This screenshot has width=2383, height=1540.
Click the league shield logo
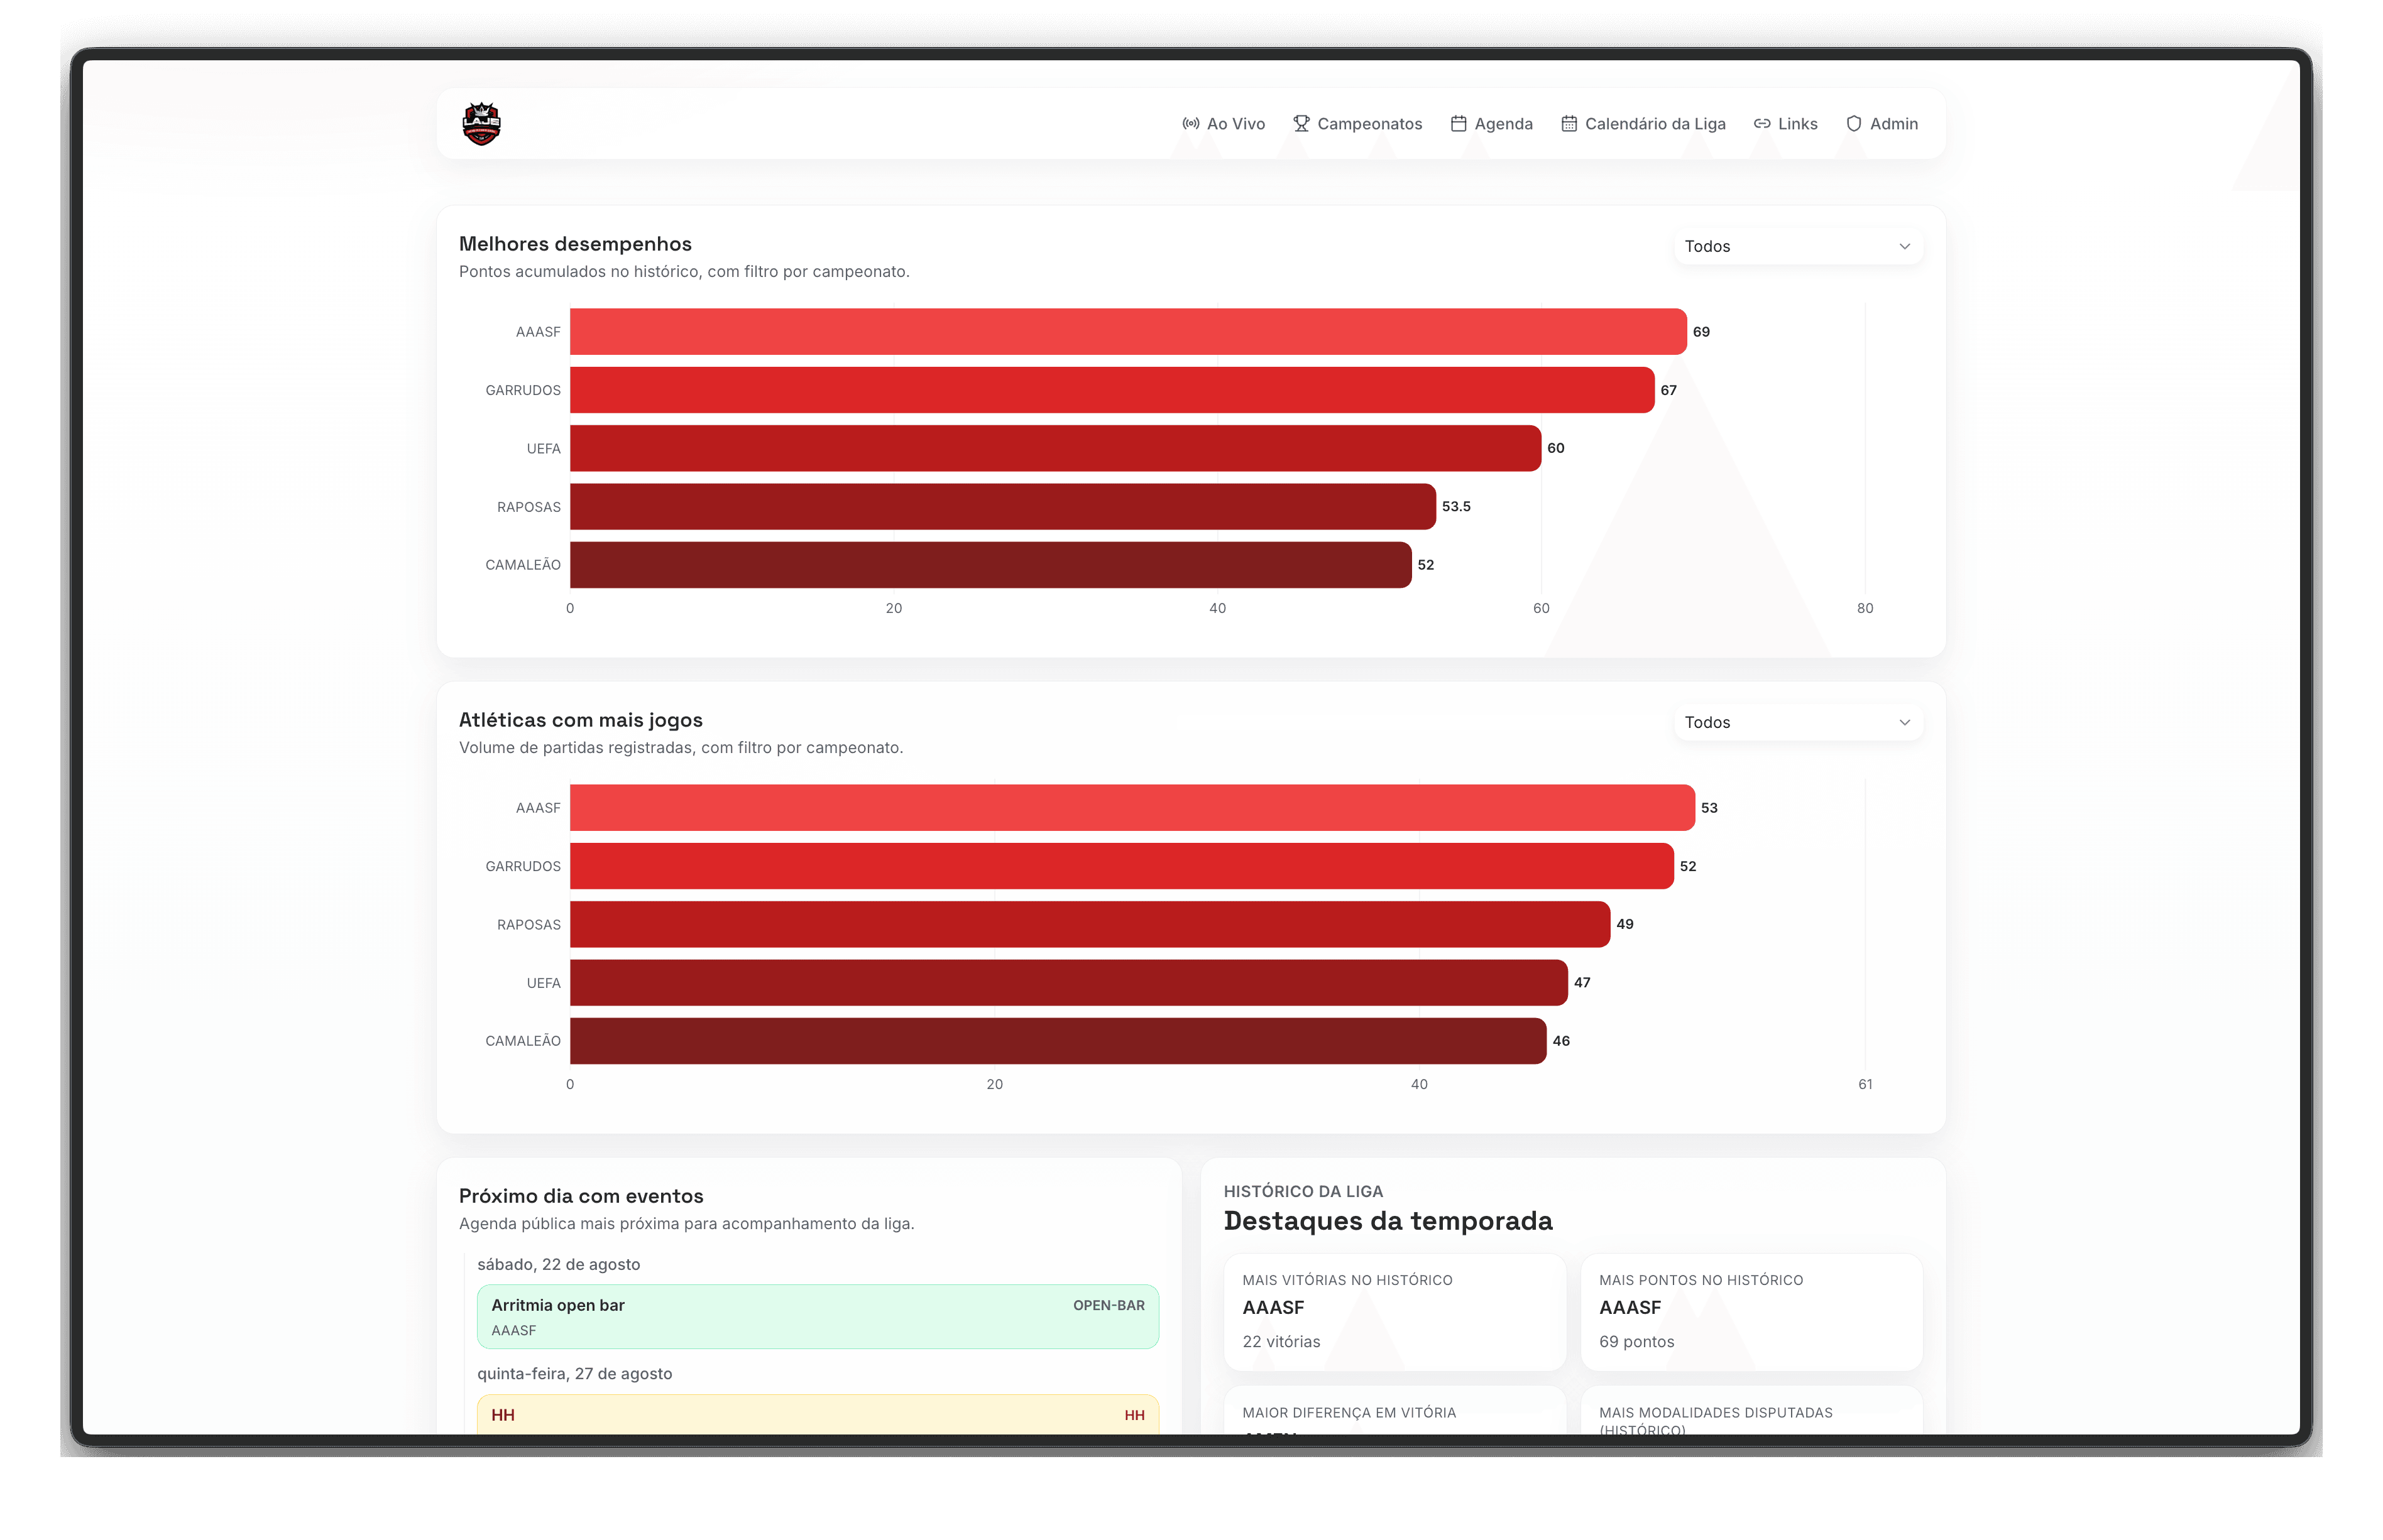coord(481,124)
